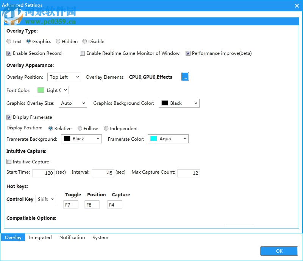Switch to the Overlay tab

13,237
